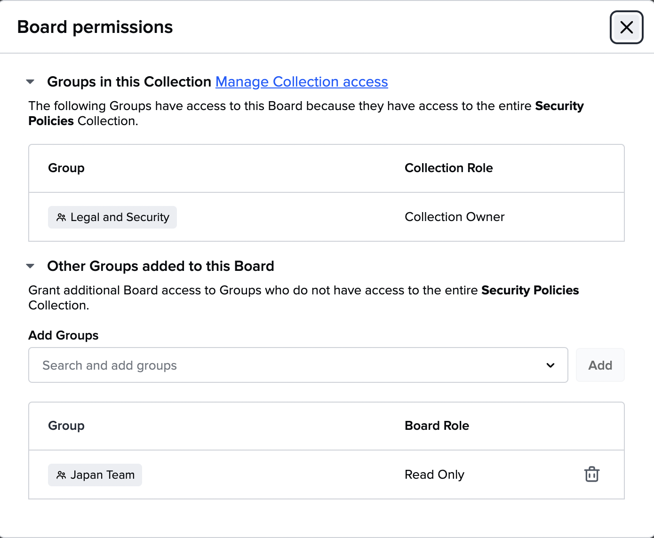Image resolution: width=654 pixels, height=538 pixels.
Task: Click the Legal and Security group chip
Action: click(x=112, y=217)
